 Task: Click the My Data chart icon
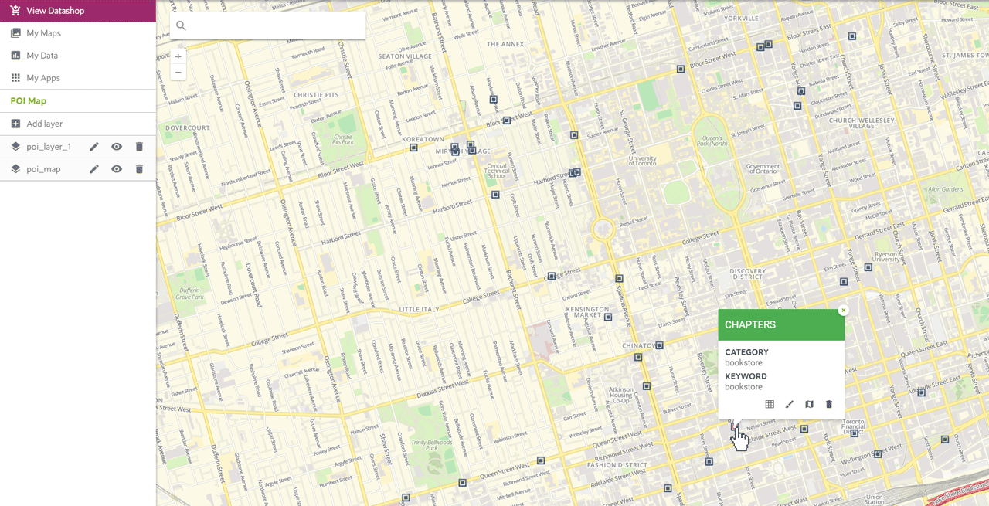[x=15, y=56]
